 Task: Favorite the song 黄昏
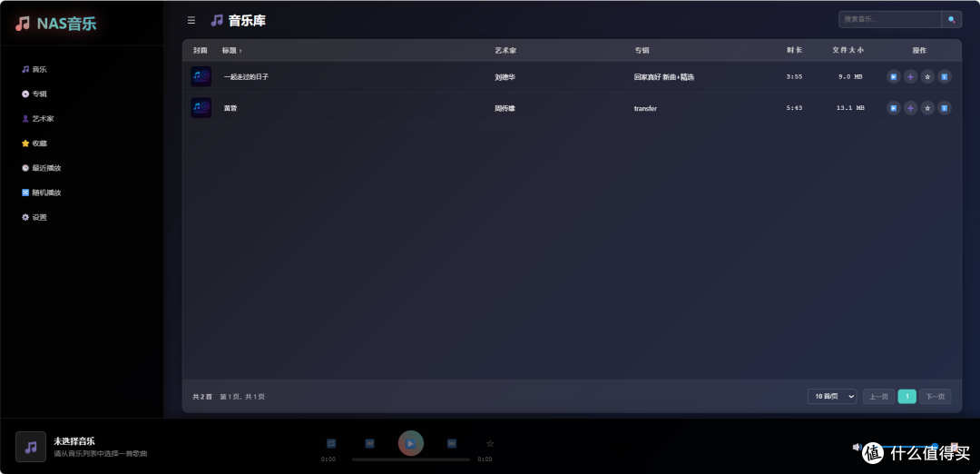[927, 108]
